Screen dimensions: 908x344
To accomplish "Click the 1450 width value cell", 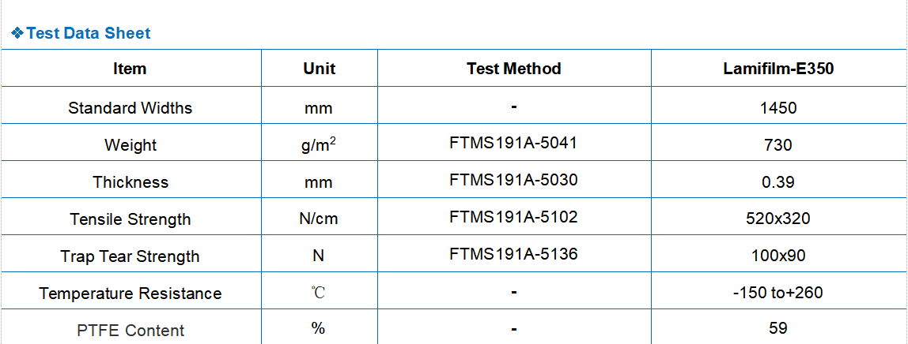I will tap(778, 107).
